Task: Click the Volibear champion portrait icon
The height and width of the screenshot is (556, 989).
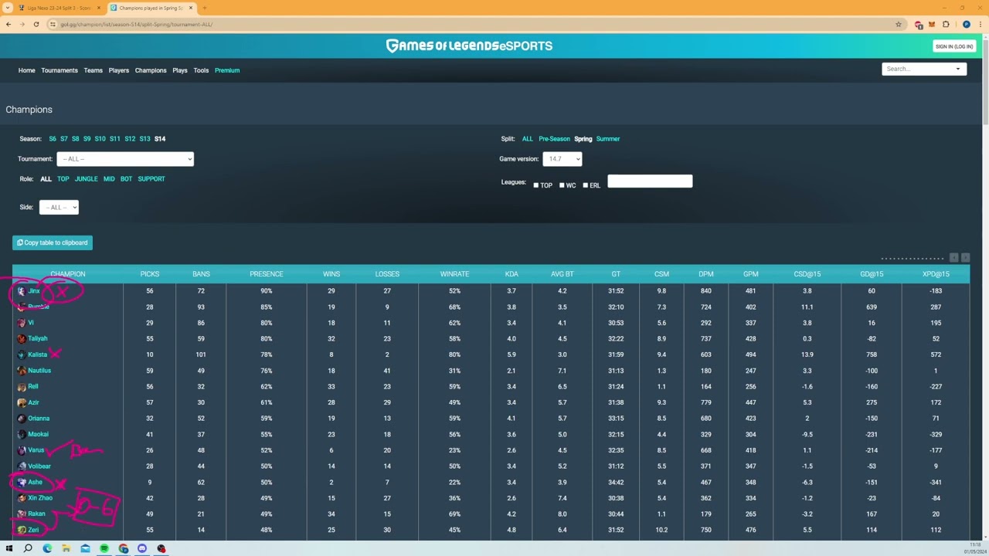Action: coord(22,466)
